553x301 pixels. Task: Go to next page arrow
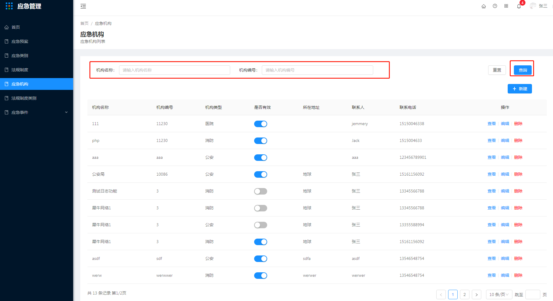[477, 294]
